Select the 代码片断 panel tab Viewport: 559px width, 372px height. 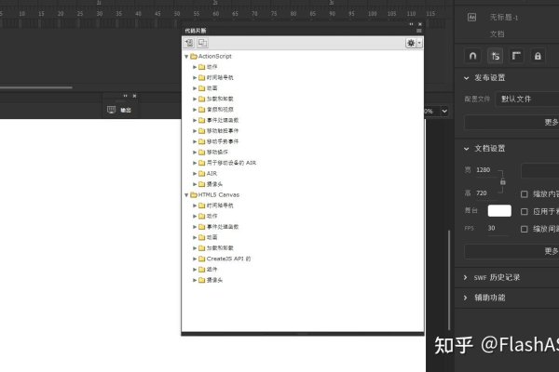coord(196,31)
